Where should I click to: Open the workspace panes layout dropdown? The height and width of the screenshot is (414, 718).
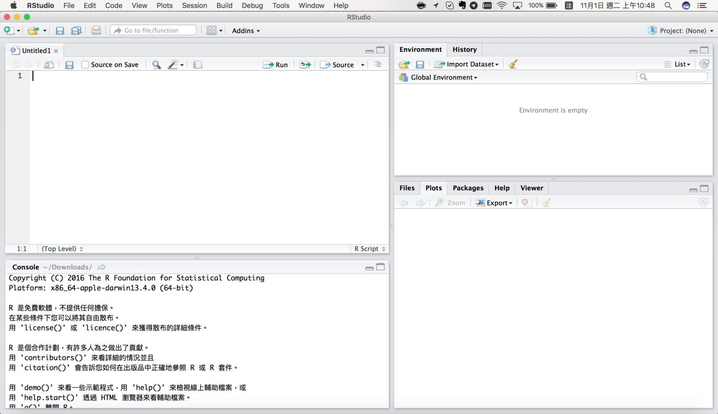[x=214, y=30]
